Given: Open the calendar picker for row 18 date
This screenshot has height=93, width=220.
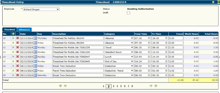Looking at the screenshot, I should pyautogui.click(x=35, y=75).
